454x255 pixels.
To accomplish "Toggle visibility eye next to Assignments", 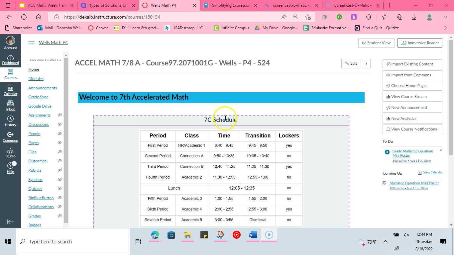I will pyautogui.click(x=60, y=115).
